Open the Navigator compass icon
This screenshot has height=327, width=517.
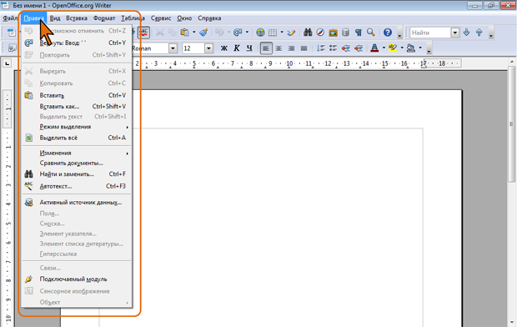(x=320, y=33)
